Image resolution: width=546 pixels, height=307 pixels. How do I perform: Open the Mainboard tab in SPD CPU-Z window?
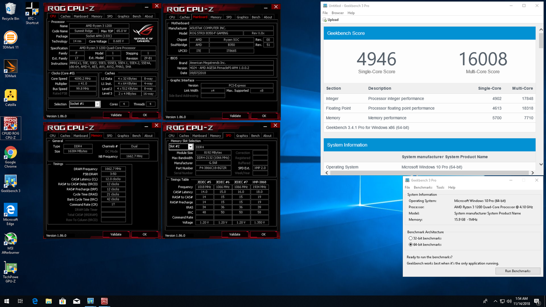(x=199, y=136)
